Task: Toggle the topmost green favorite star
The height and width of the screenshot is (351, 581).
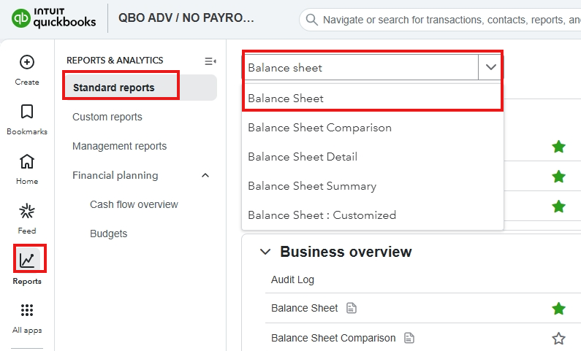Action: click(559, 147)
